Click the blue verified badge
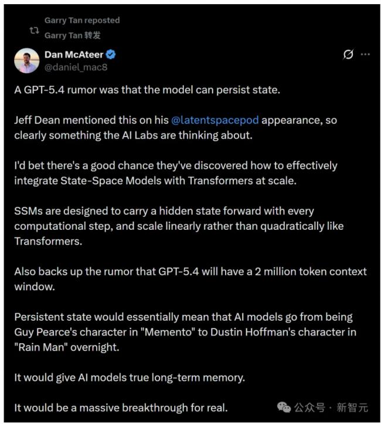Screen dimensions: 381x424 tap(111, 55)
